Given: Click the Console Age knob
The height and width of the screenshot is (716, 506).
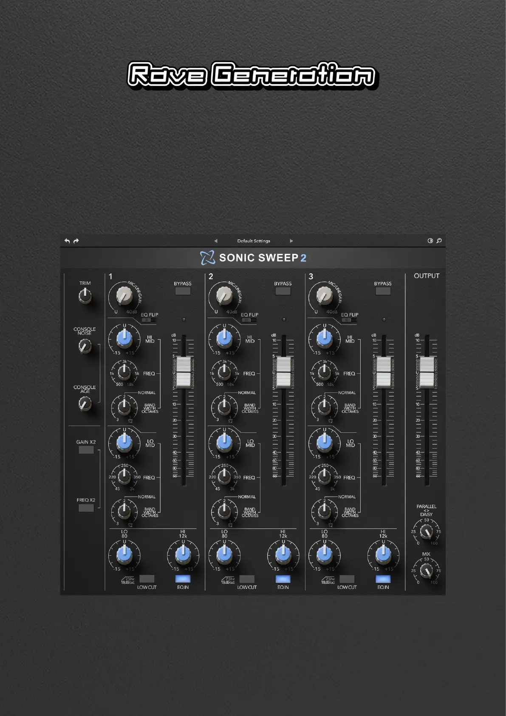Looking at the screenshot, I should click(x=85, y=404).
